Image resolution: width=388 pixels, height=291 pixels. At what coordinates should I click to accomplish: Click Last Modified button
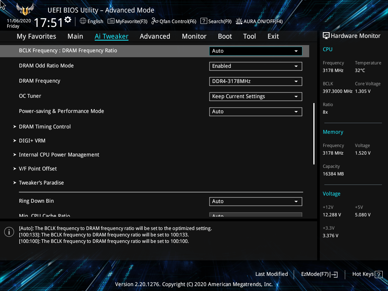271,274
